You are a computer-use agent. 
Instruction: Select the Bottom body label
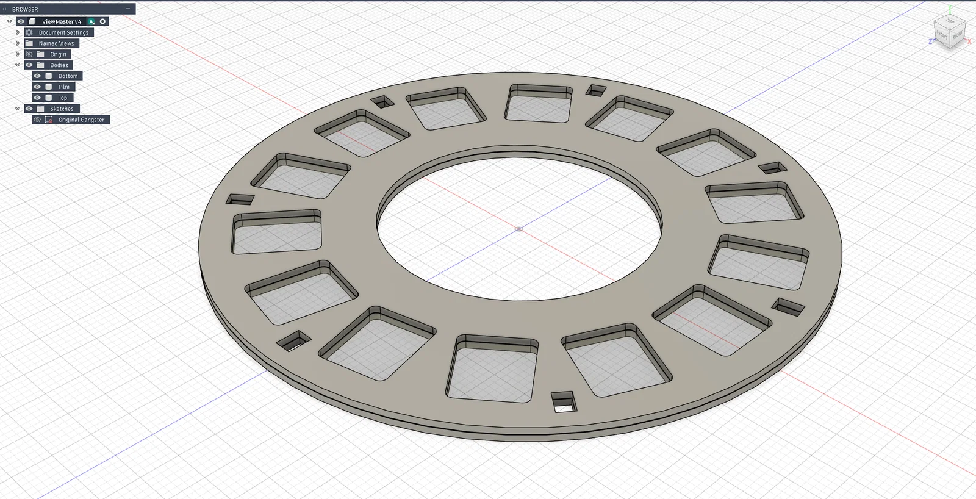point(68,76)
